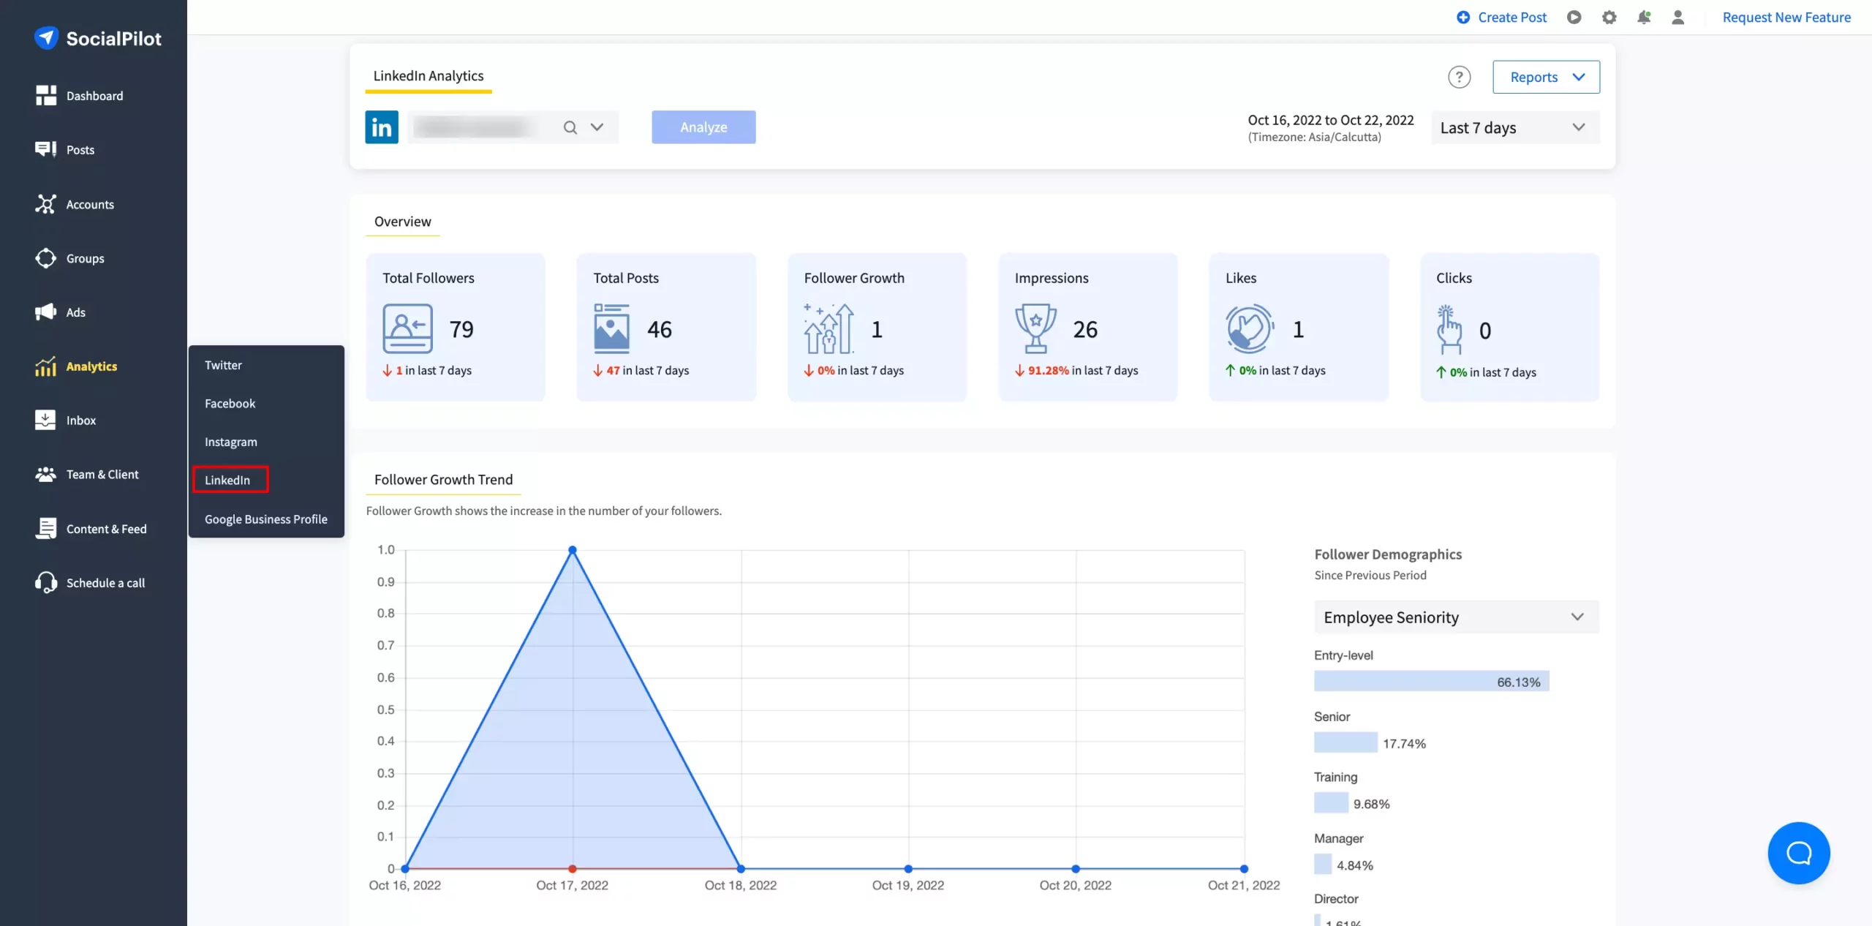Click the Groups sidebar icon

(x=45, y=258)
